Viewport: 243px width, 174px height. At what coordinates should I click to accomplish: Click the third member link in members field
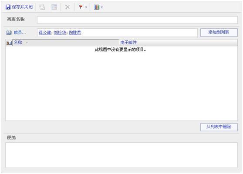[x=75, y=33]
